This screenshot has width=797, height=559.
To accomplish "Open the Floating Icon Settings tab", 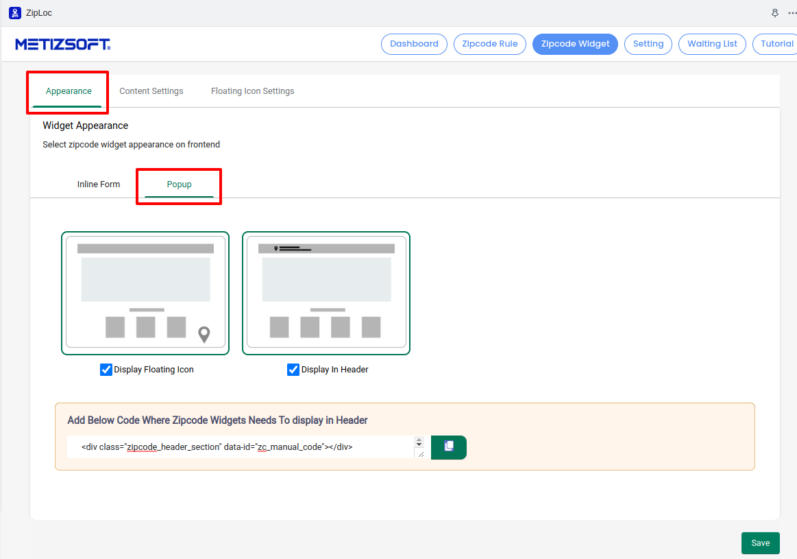I will [x=252, y=91].
